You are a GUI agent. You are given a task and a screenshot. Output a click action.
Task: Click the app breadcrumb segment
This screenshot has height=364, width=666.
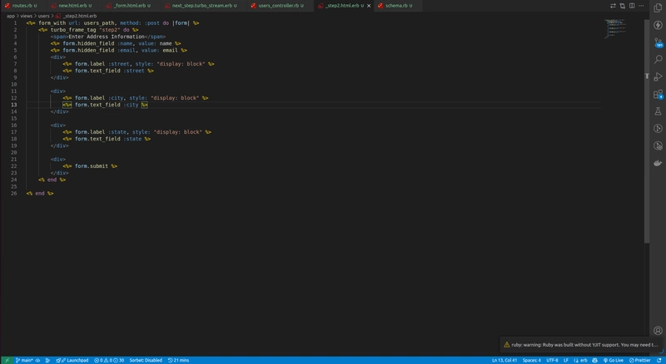10,16
